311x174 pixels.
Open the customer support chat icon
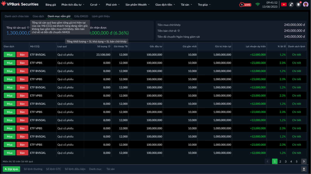point(291,5)
